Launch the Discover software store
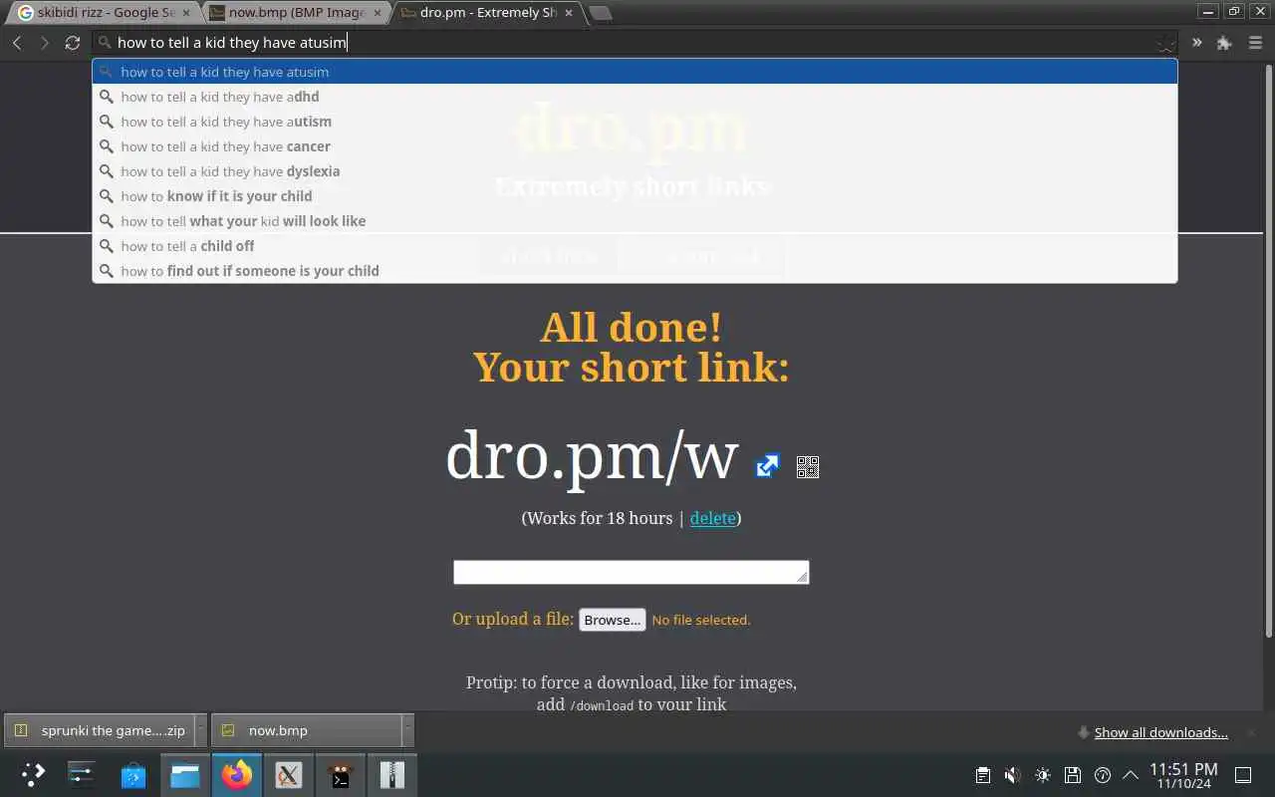Screen dimensions: 1275x797 [x=133, y=774]
